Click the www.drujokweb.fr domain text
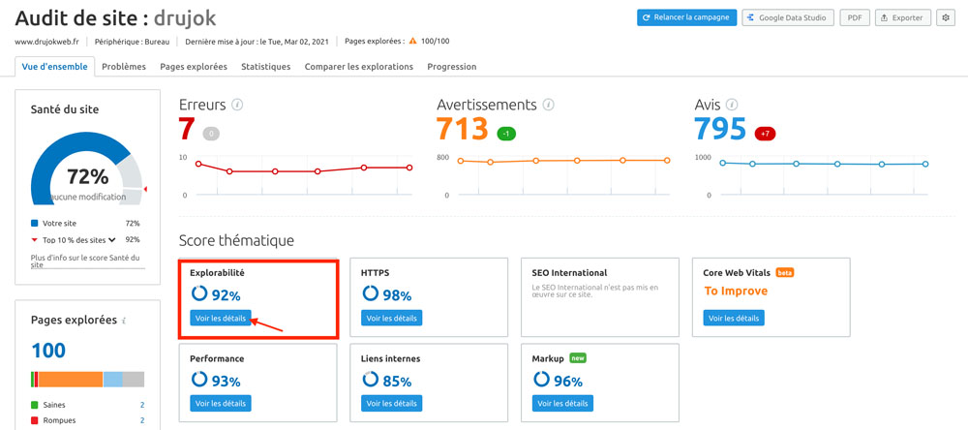968x430 pixels. [46, 42]
